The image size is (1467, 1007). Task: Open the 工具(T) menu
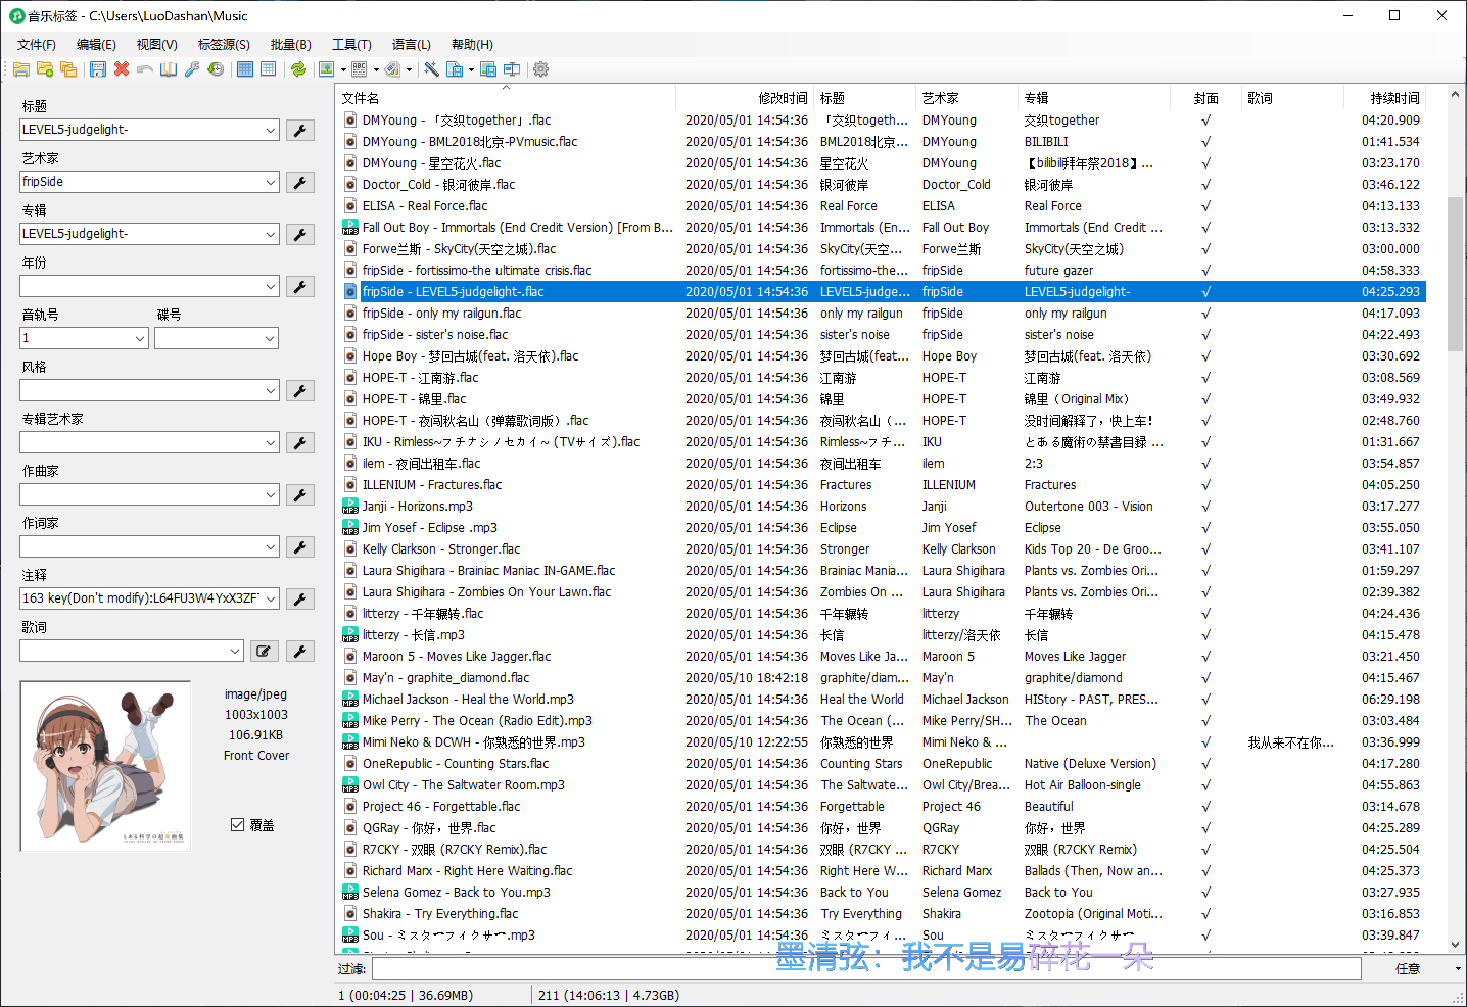[351, 45]
